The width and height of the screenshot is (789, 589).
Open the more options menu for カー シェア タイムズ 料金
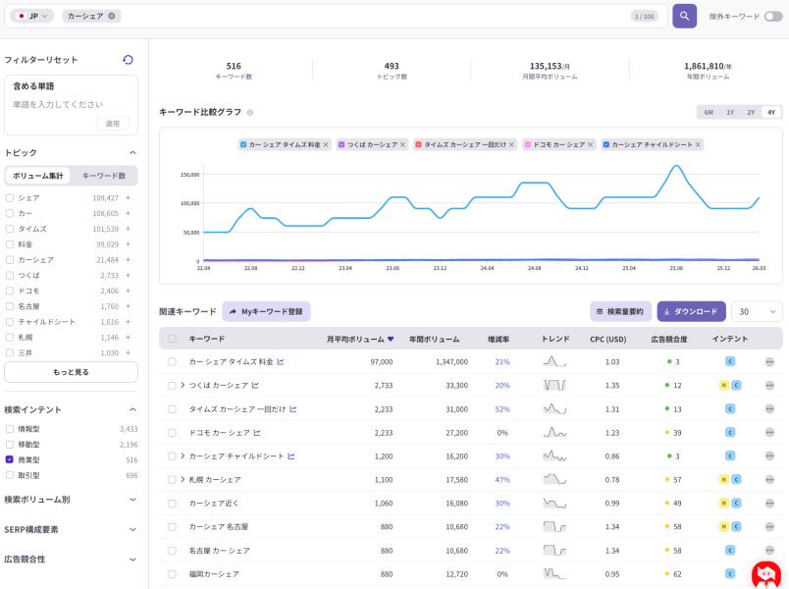coord(769,362)
